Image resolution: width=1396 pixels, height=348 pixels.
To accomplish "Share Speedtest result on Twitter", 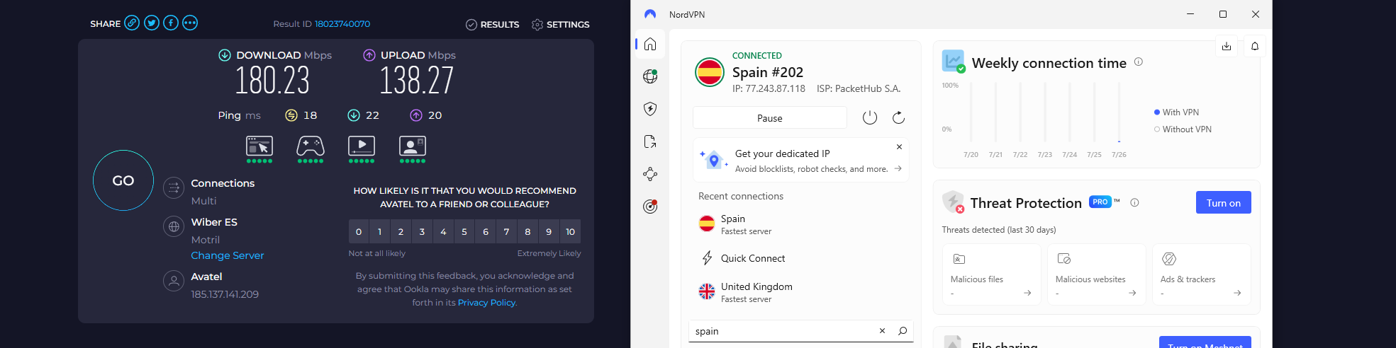I will pos(152,23).
